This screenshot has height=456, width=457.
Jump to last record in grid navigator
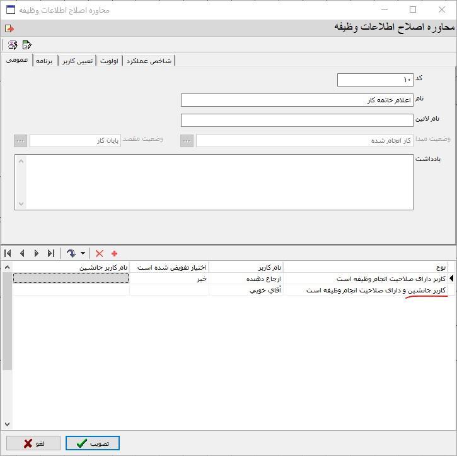50,253
